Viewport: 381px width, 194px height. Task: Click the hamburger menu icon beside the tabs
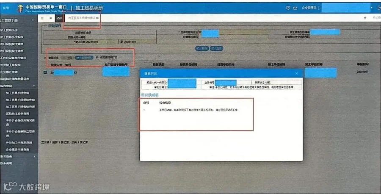42,18
